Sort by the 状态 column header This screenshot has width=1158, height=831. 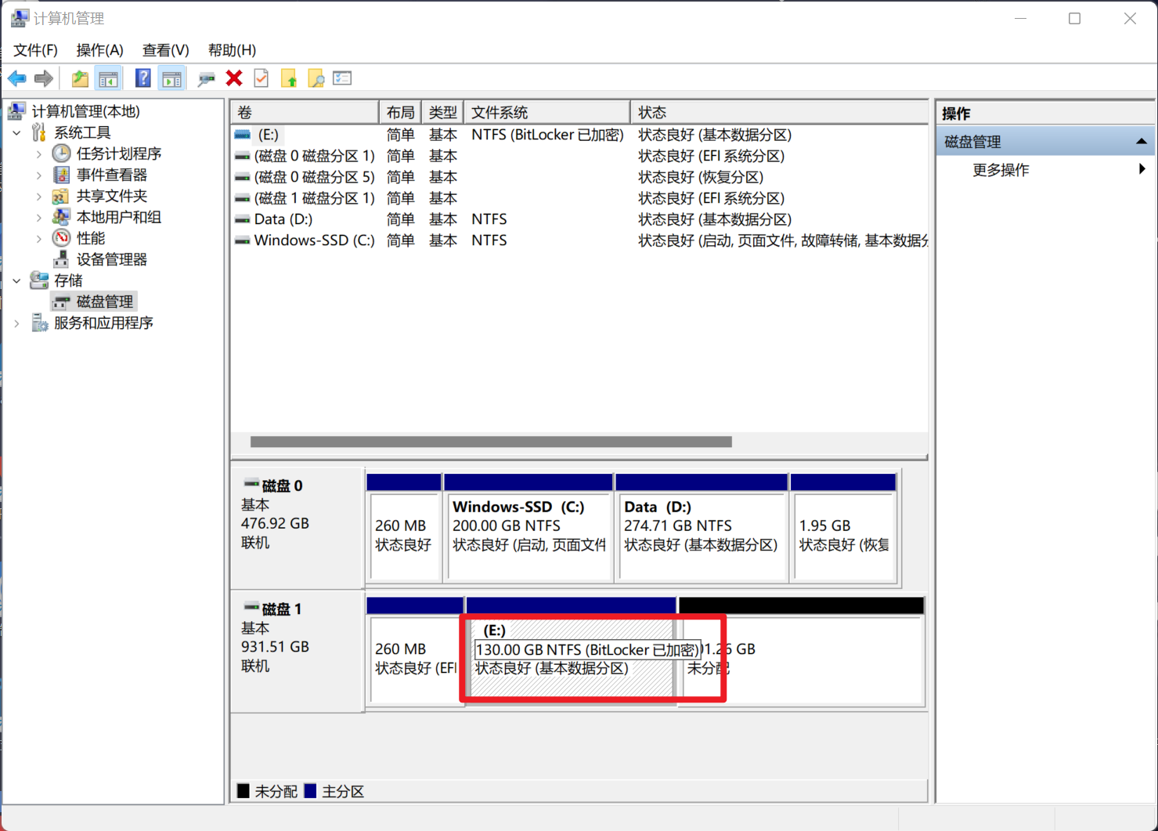click(x=779, y=112)
